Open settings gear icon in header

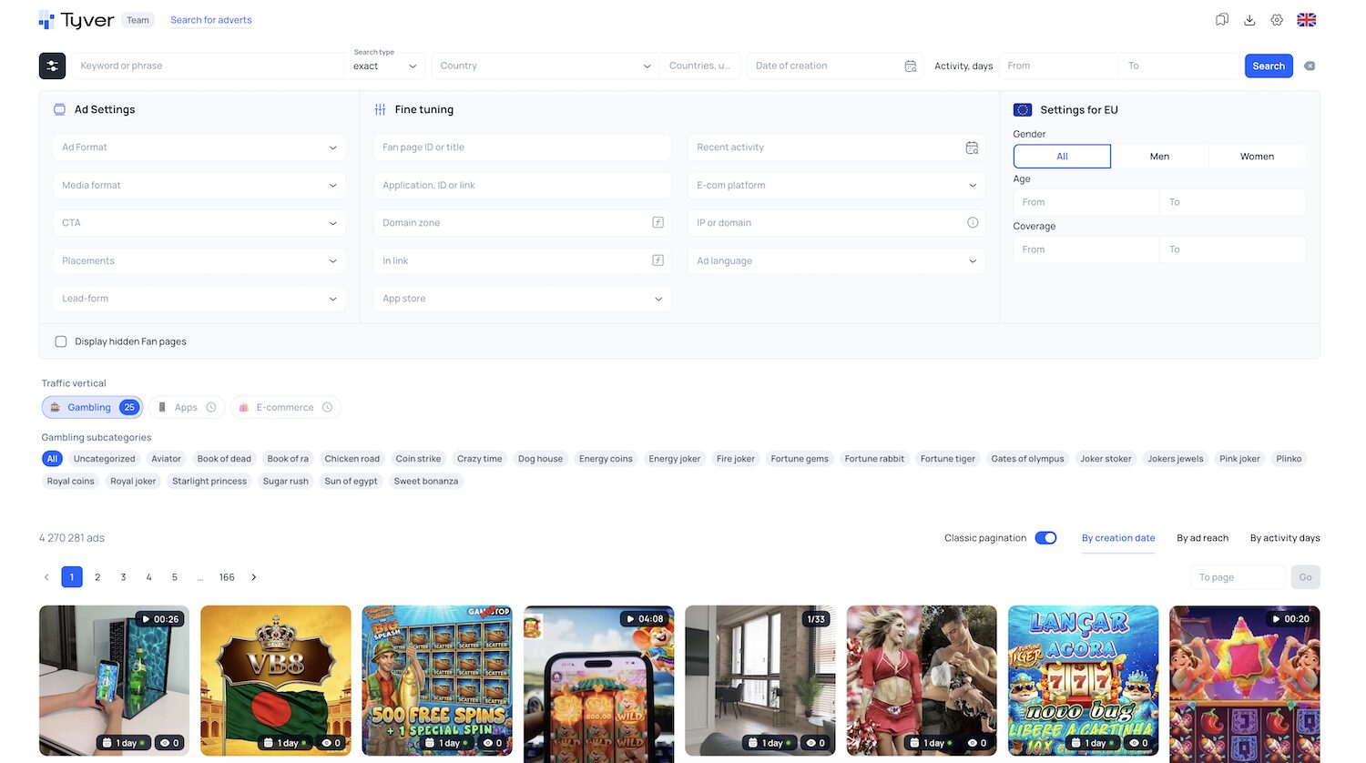[x=1277, y=20]
